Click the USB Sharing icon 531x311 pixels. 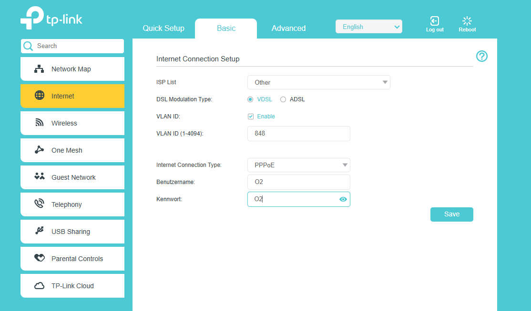pyautogui.click(x=40, y=231)
